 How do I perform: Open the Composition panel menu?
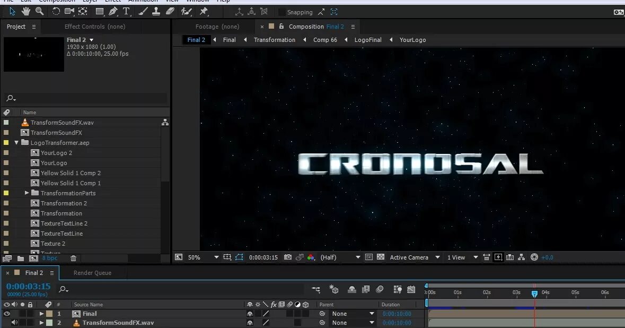pyautogui.click(x=353, y=27)
